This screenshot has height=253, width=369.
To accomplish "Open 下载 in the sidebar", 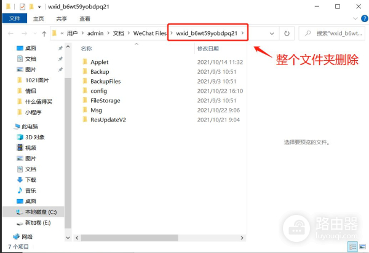I will [30, 179].
